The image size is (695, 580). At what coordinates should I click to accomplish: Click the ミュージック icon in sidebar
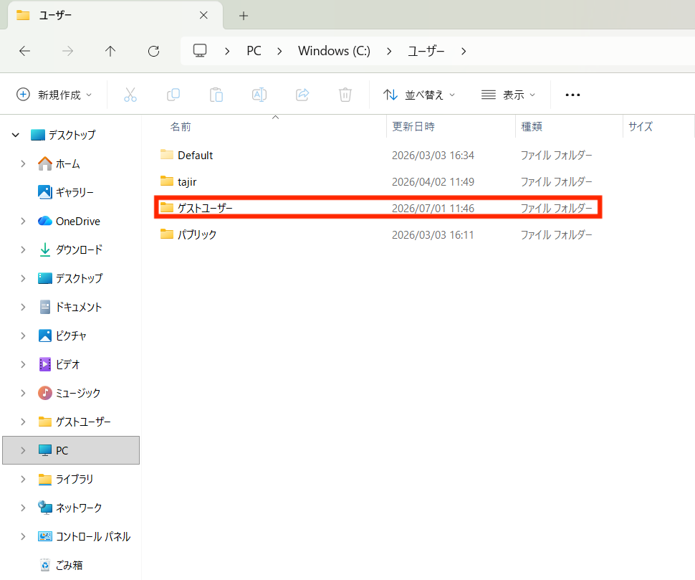44,393
